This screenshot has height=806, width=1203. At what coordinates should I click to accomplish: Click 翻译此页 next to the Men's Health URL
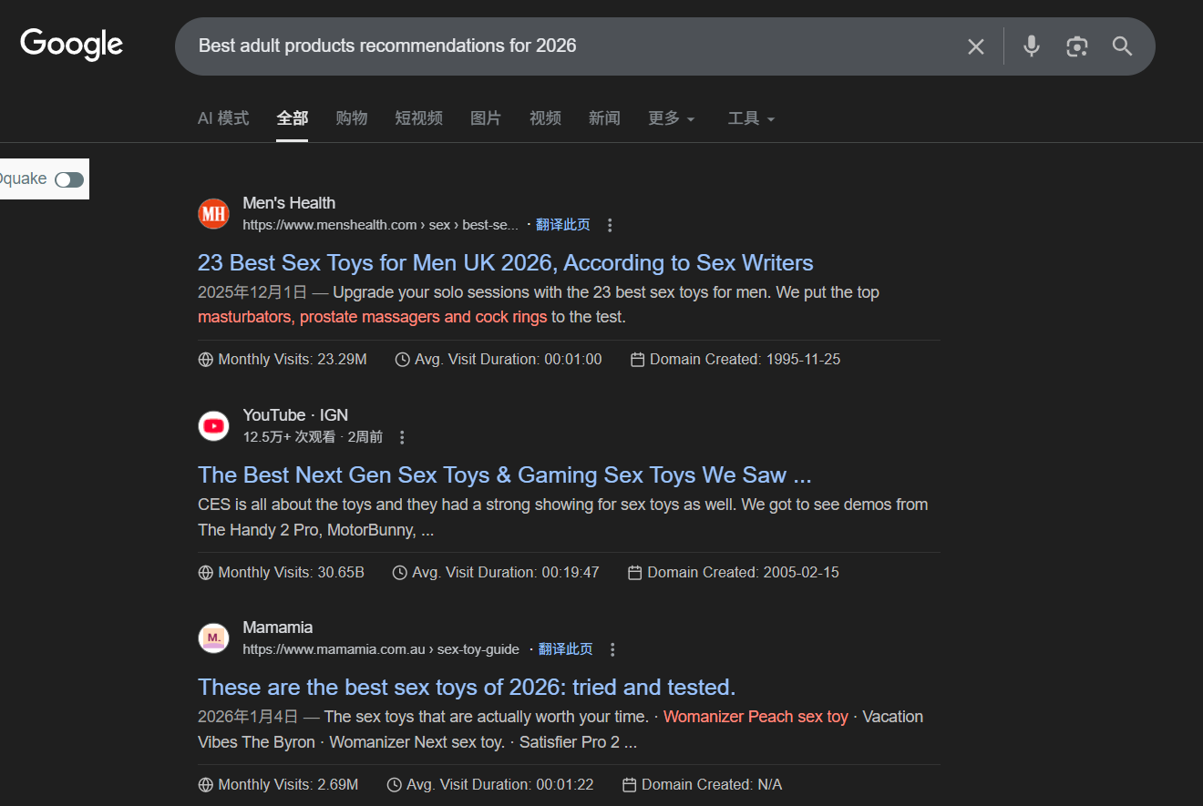pos(562,225)
